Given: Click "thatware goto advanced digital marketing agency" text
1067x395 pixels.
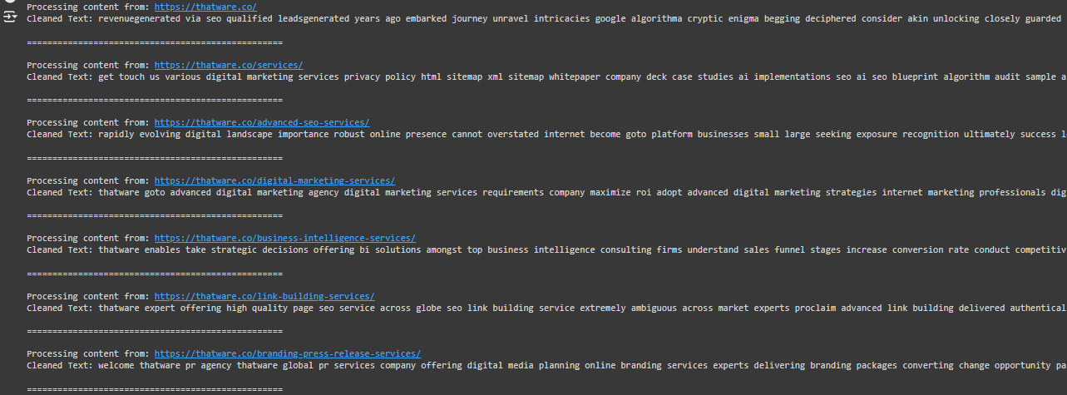Looking at the screenshot, I should pos(219,192).
